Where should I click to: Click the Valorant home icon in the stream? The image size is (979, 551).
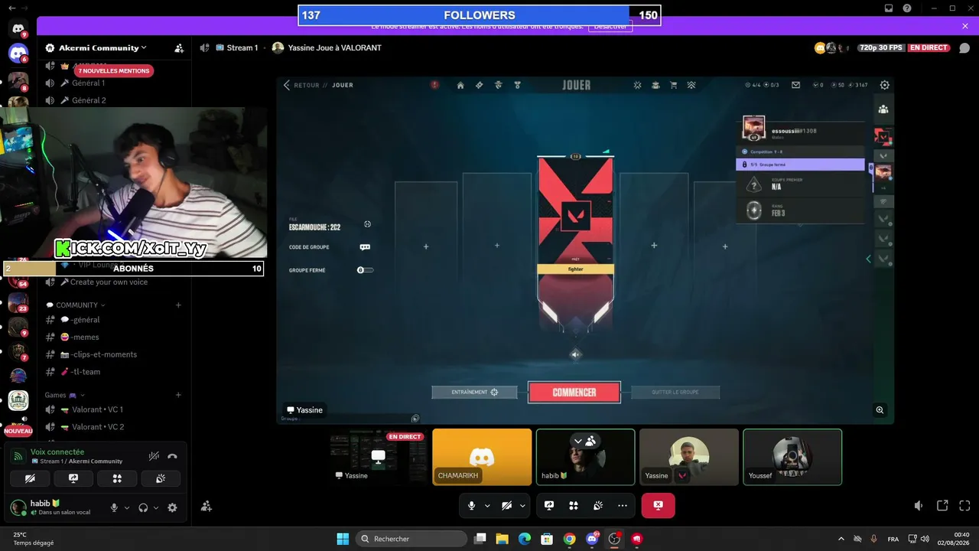click(460, 85)
